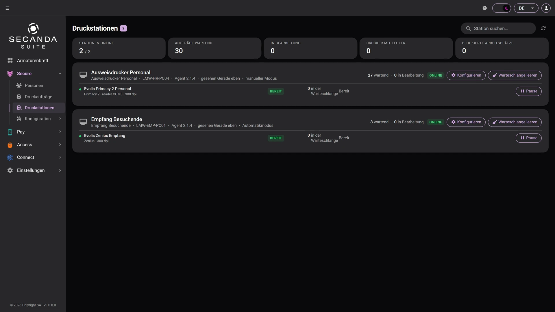Click BEREIT badge of Evolis Primacy 2

[276, 91]
